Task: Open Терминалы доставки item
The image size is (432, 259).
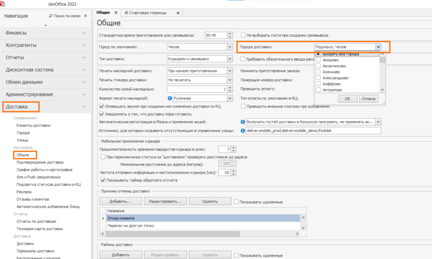Action: [36, 251]
